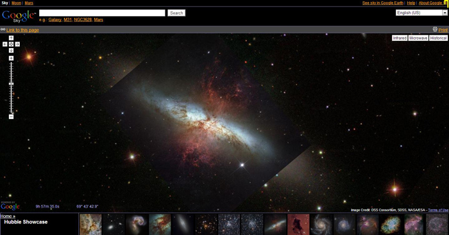The height and width of the screenshot is (235, 449).
Task: Pan the sky view down with arrow
Action: tap(11, 51)
